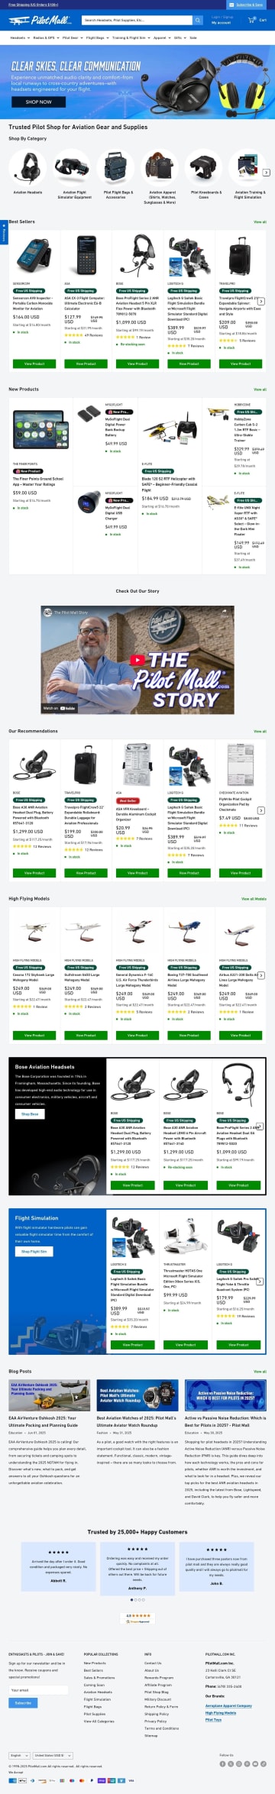Click the Pilot Mall logo
The image size is (275, 1794).
[x=40, y=21]
